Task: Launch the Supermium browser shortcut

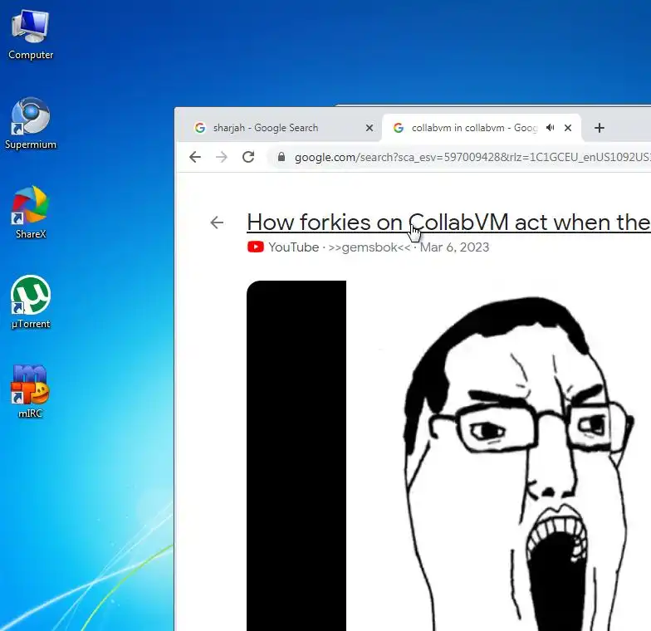Action: click(x=31, y=124)
